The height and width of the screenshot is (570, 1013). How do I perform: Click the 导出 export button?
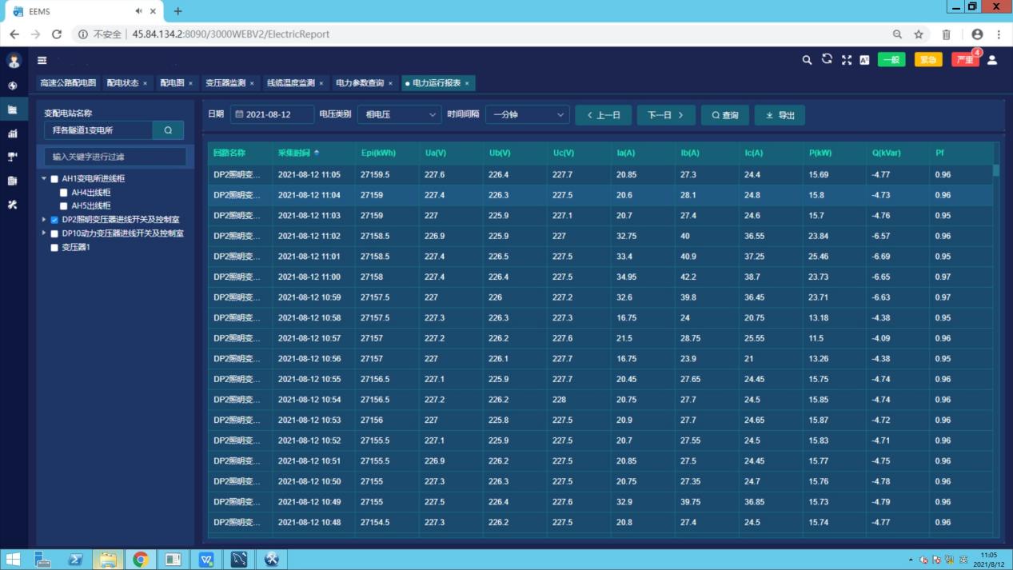pyautogui.click(x=780, y=115)
